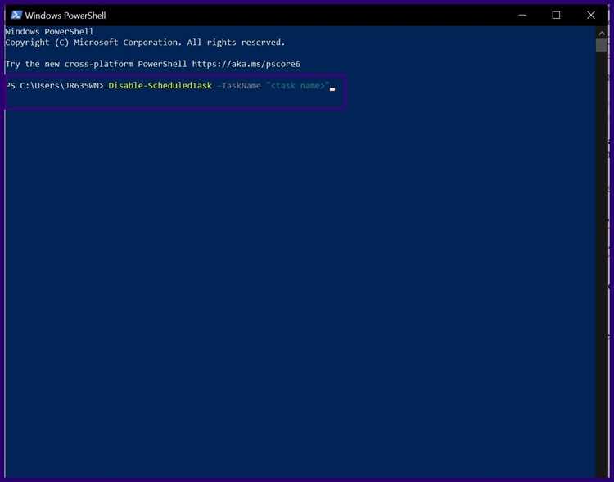Image resolution: width=614 pixels, height=482 pixels.
Task: Close the Windows PowerShell window
Action: (x=591, y=16)
